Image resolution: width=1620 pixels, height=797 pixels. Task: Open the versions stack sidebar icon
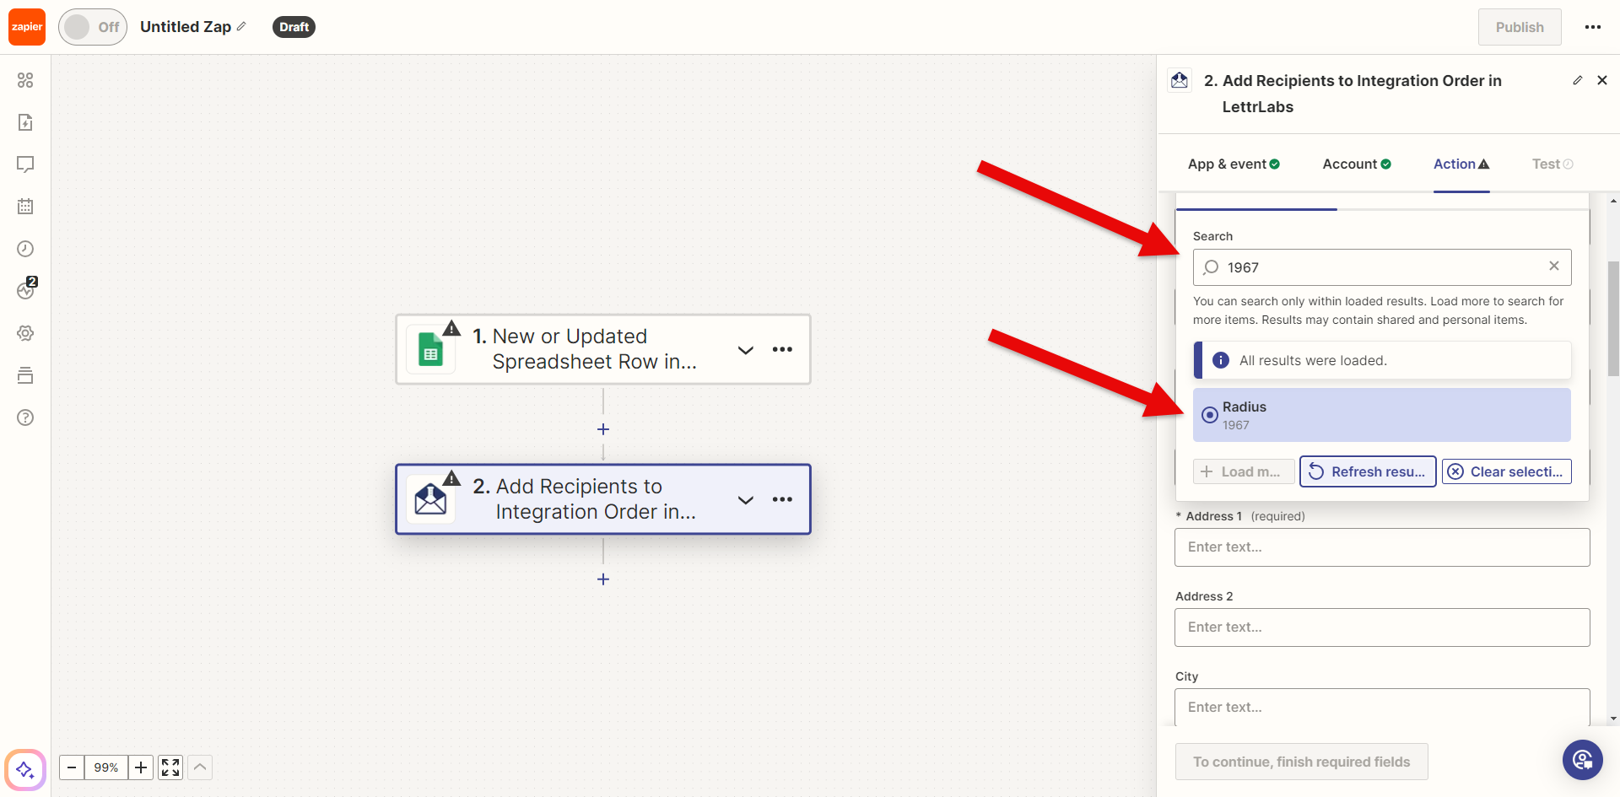25,375
